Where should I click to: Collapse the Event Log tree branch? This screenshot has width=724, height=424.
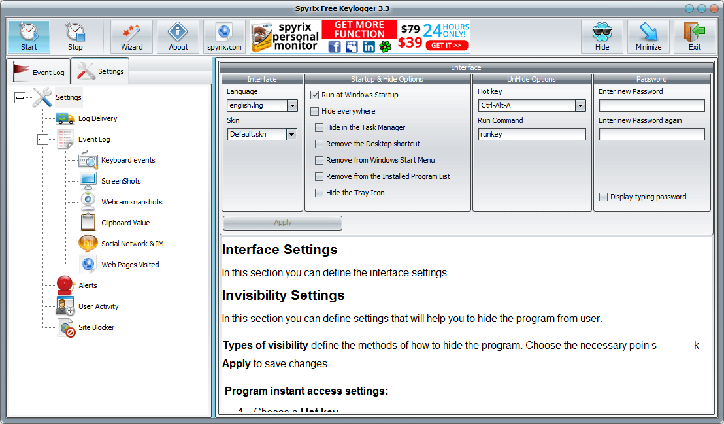[x=42, y=139]
